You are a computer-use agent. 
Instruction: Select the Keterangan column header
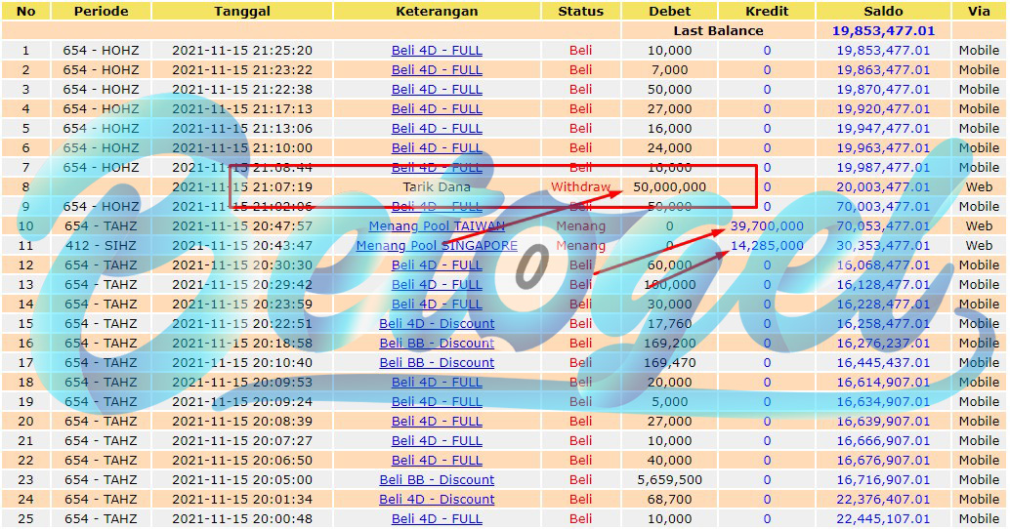(437, 11)
